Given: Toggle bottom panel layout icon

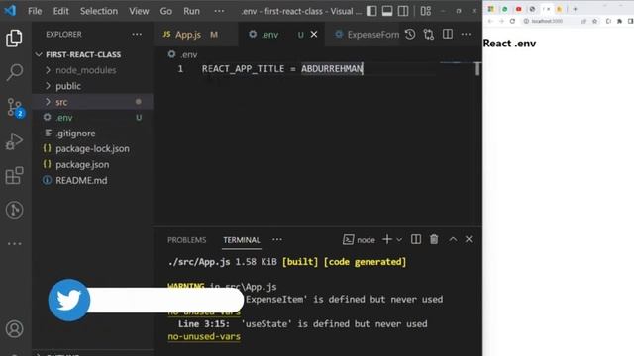Looking at the screenshot, I should point(387,11).
